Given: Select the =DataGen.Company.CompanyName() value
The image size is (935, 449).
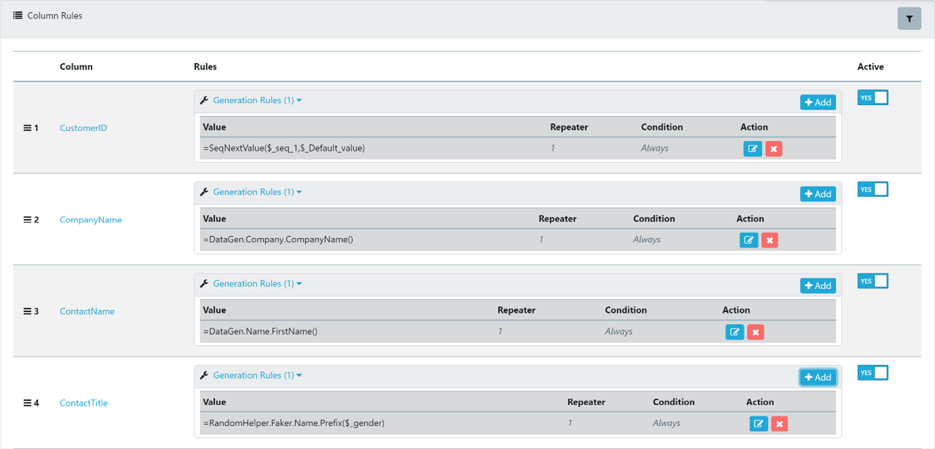Looking at the screenshot, I should pyautogui.click(x=278, y=239).
